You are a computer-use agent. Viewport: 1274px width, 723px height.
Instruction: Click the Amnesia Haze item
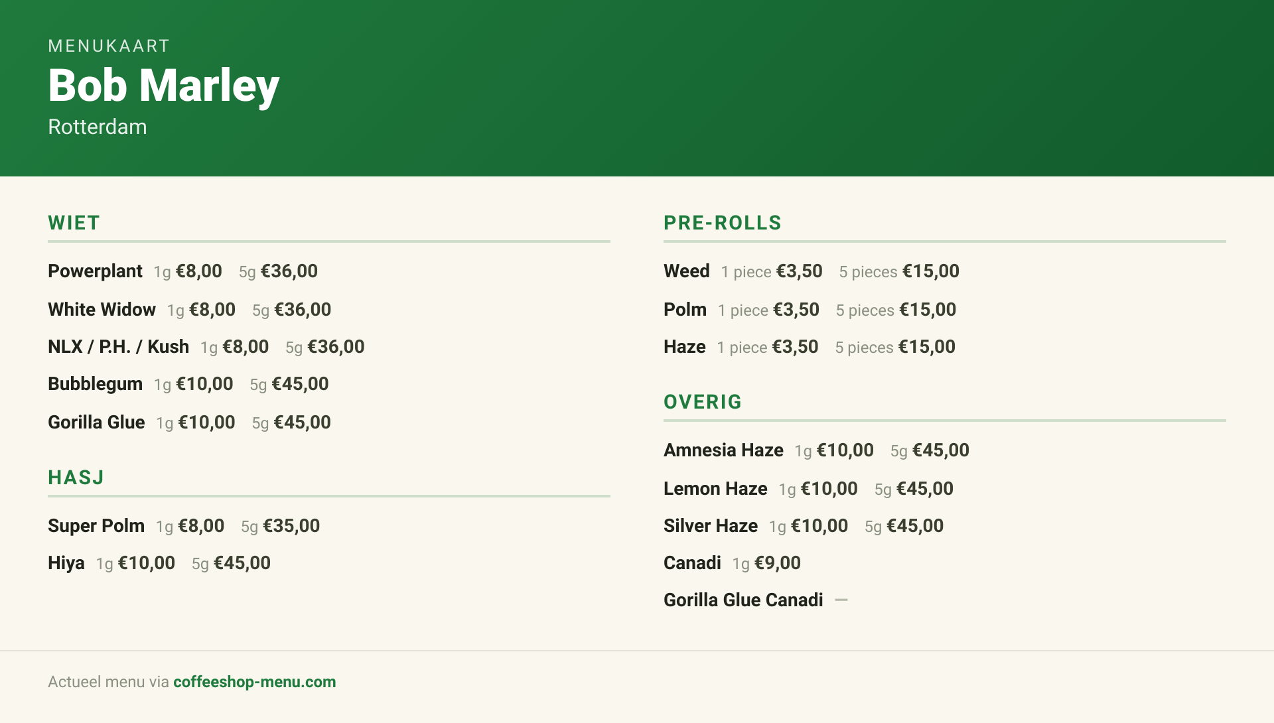pyautogui.click(x=723, y=450)
